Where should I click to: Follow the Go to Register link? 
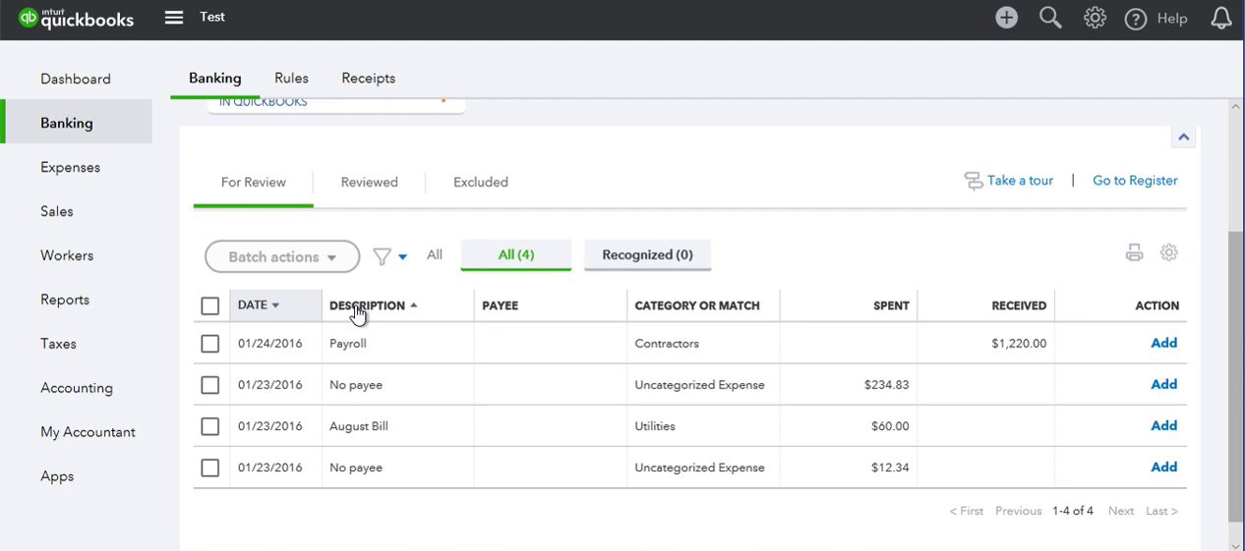(1135, 180)
